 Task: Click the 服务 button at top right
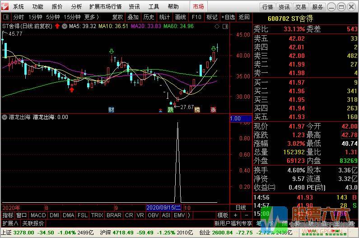click(x=317, y=7)
